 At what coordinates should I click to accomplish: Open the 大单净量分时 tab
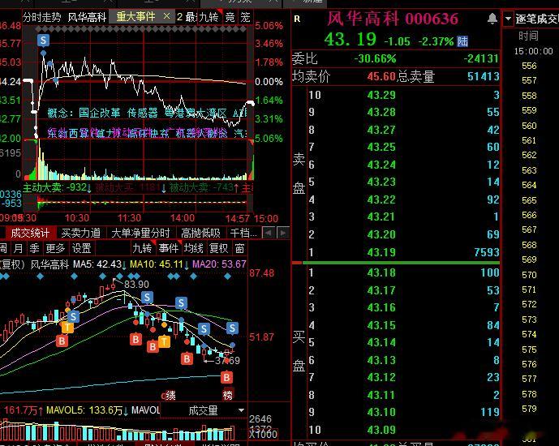point(140,233)
